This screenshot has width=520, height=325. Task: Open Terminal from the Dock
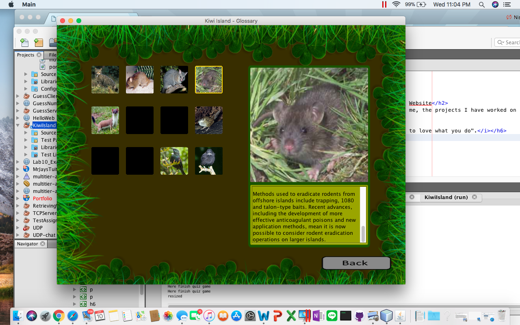(346, 316)
